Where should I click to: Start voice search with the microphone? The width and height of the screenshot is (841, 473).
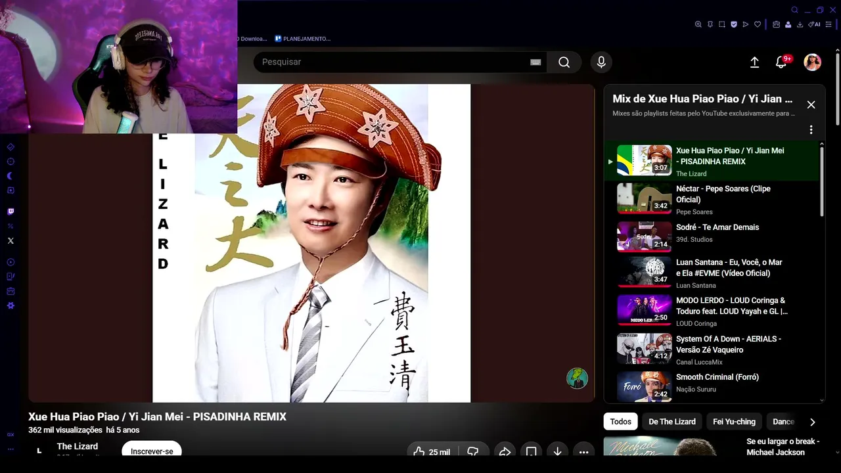601,62
